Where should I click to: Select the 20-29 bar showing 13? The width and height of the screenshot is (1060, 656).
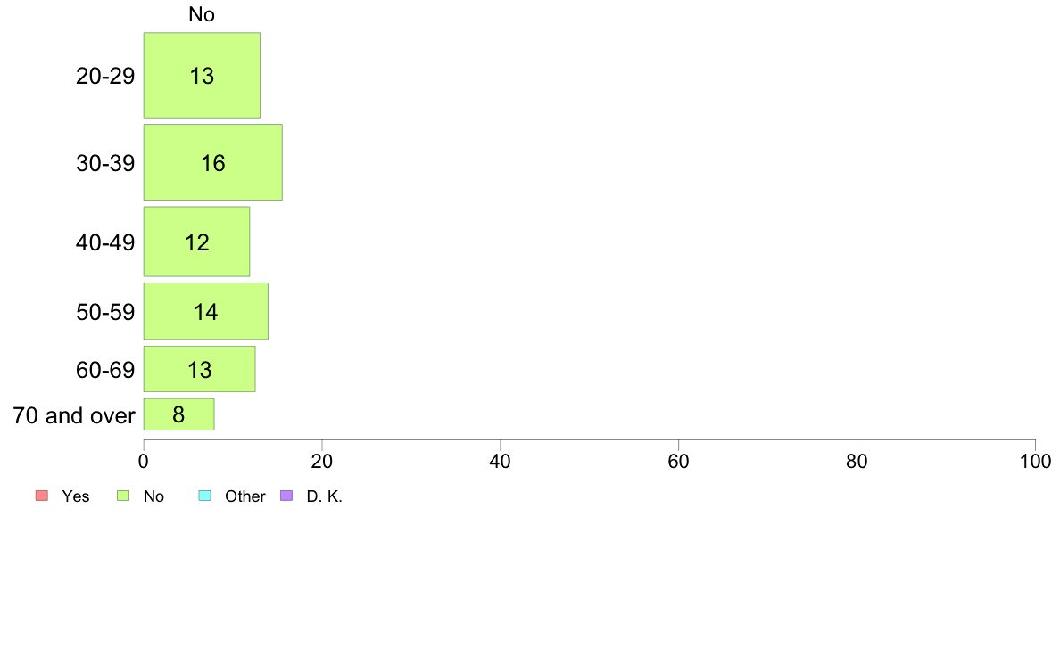(x=202, y=75)
